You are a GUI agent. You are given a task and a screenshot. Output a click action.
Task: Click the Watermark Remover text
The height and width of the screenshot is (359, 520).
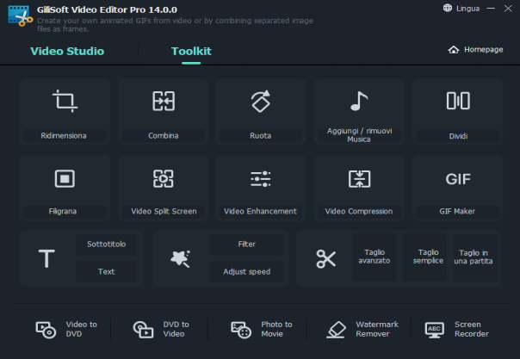(x=377, y=329)
